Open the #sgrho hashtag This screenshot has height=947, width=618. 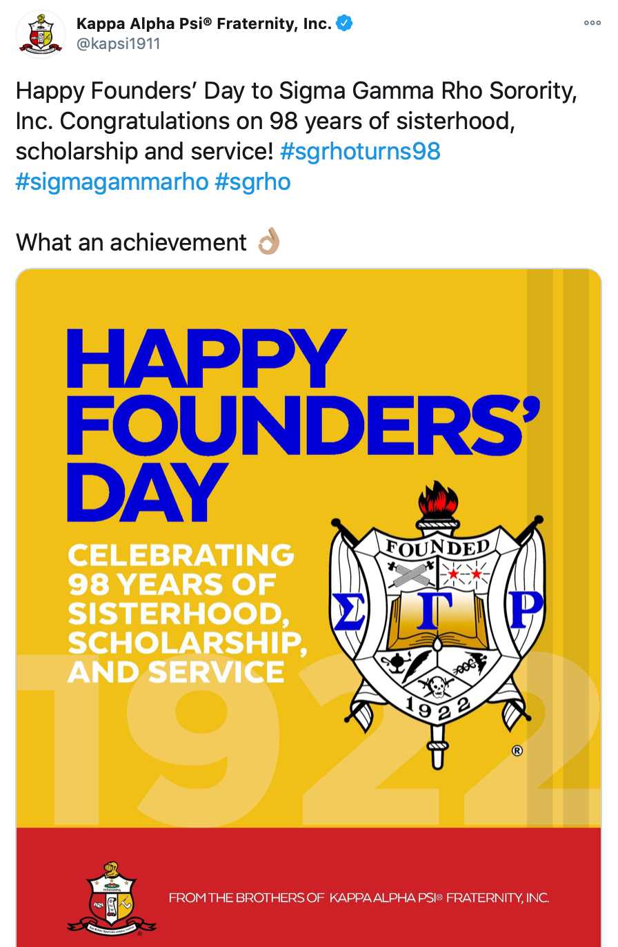pyautogui.click(x=253, y=182)
